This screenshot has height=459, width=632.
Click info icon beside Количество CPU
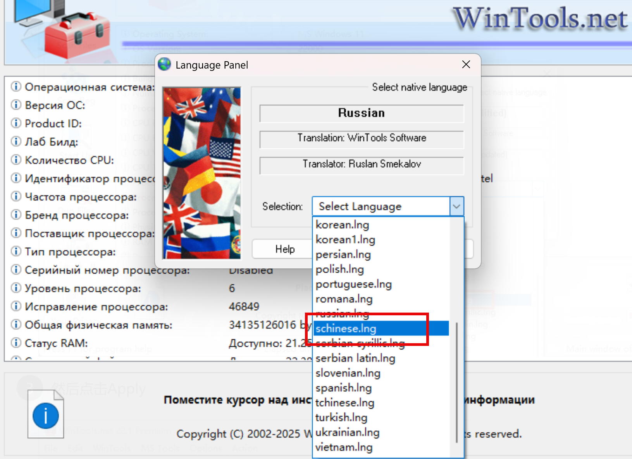click(16, 160)
